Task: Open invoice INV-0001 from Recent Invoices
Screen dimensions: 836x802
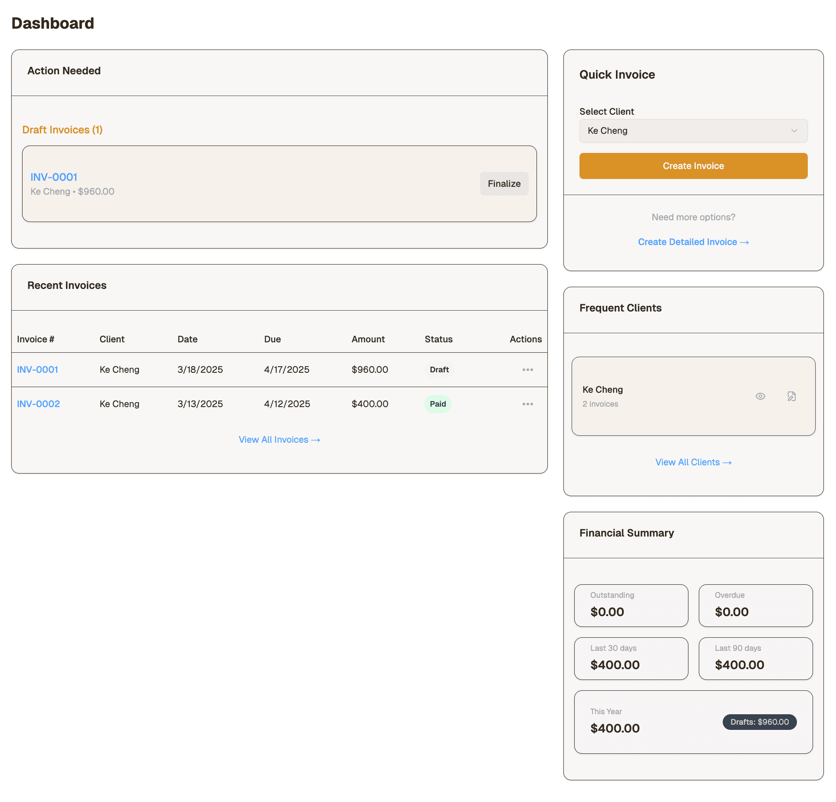Action: [x=37, y=369]
